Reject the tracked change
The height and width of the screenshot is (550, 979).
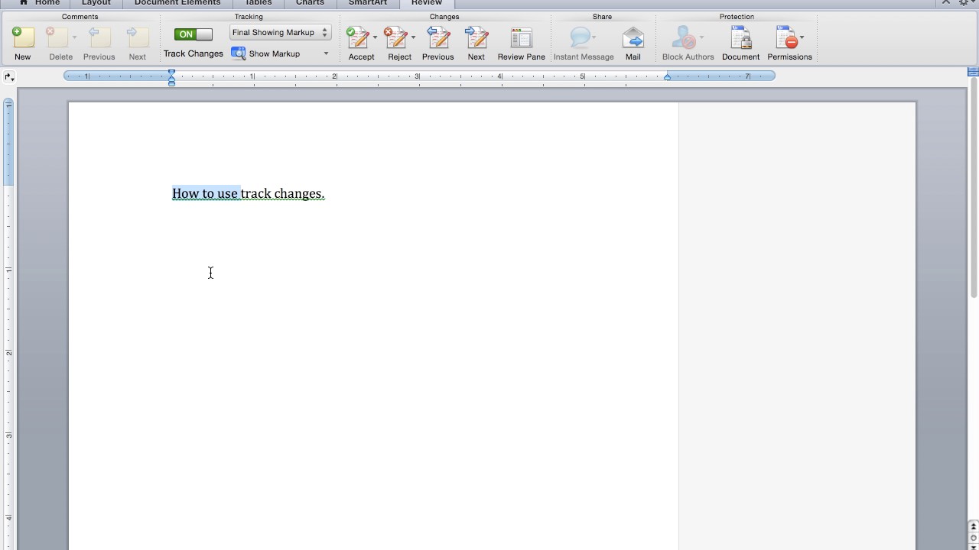coord(395,37)
